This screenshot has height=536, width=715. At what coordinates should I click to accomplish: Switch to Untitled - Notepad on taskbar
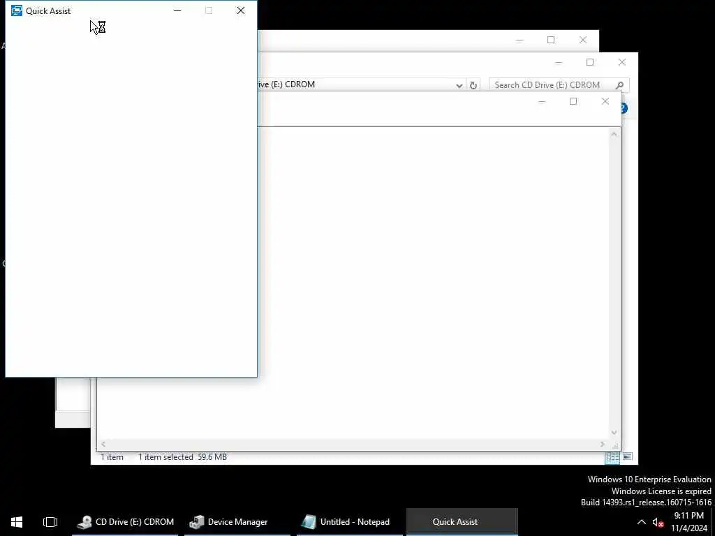(350, 522)
